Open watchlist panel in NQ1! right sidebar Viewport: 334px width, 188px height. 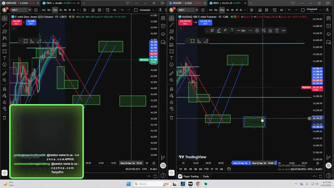click(329, 18)
